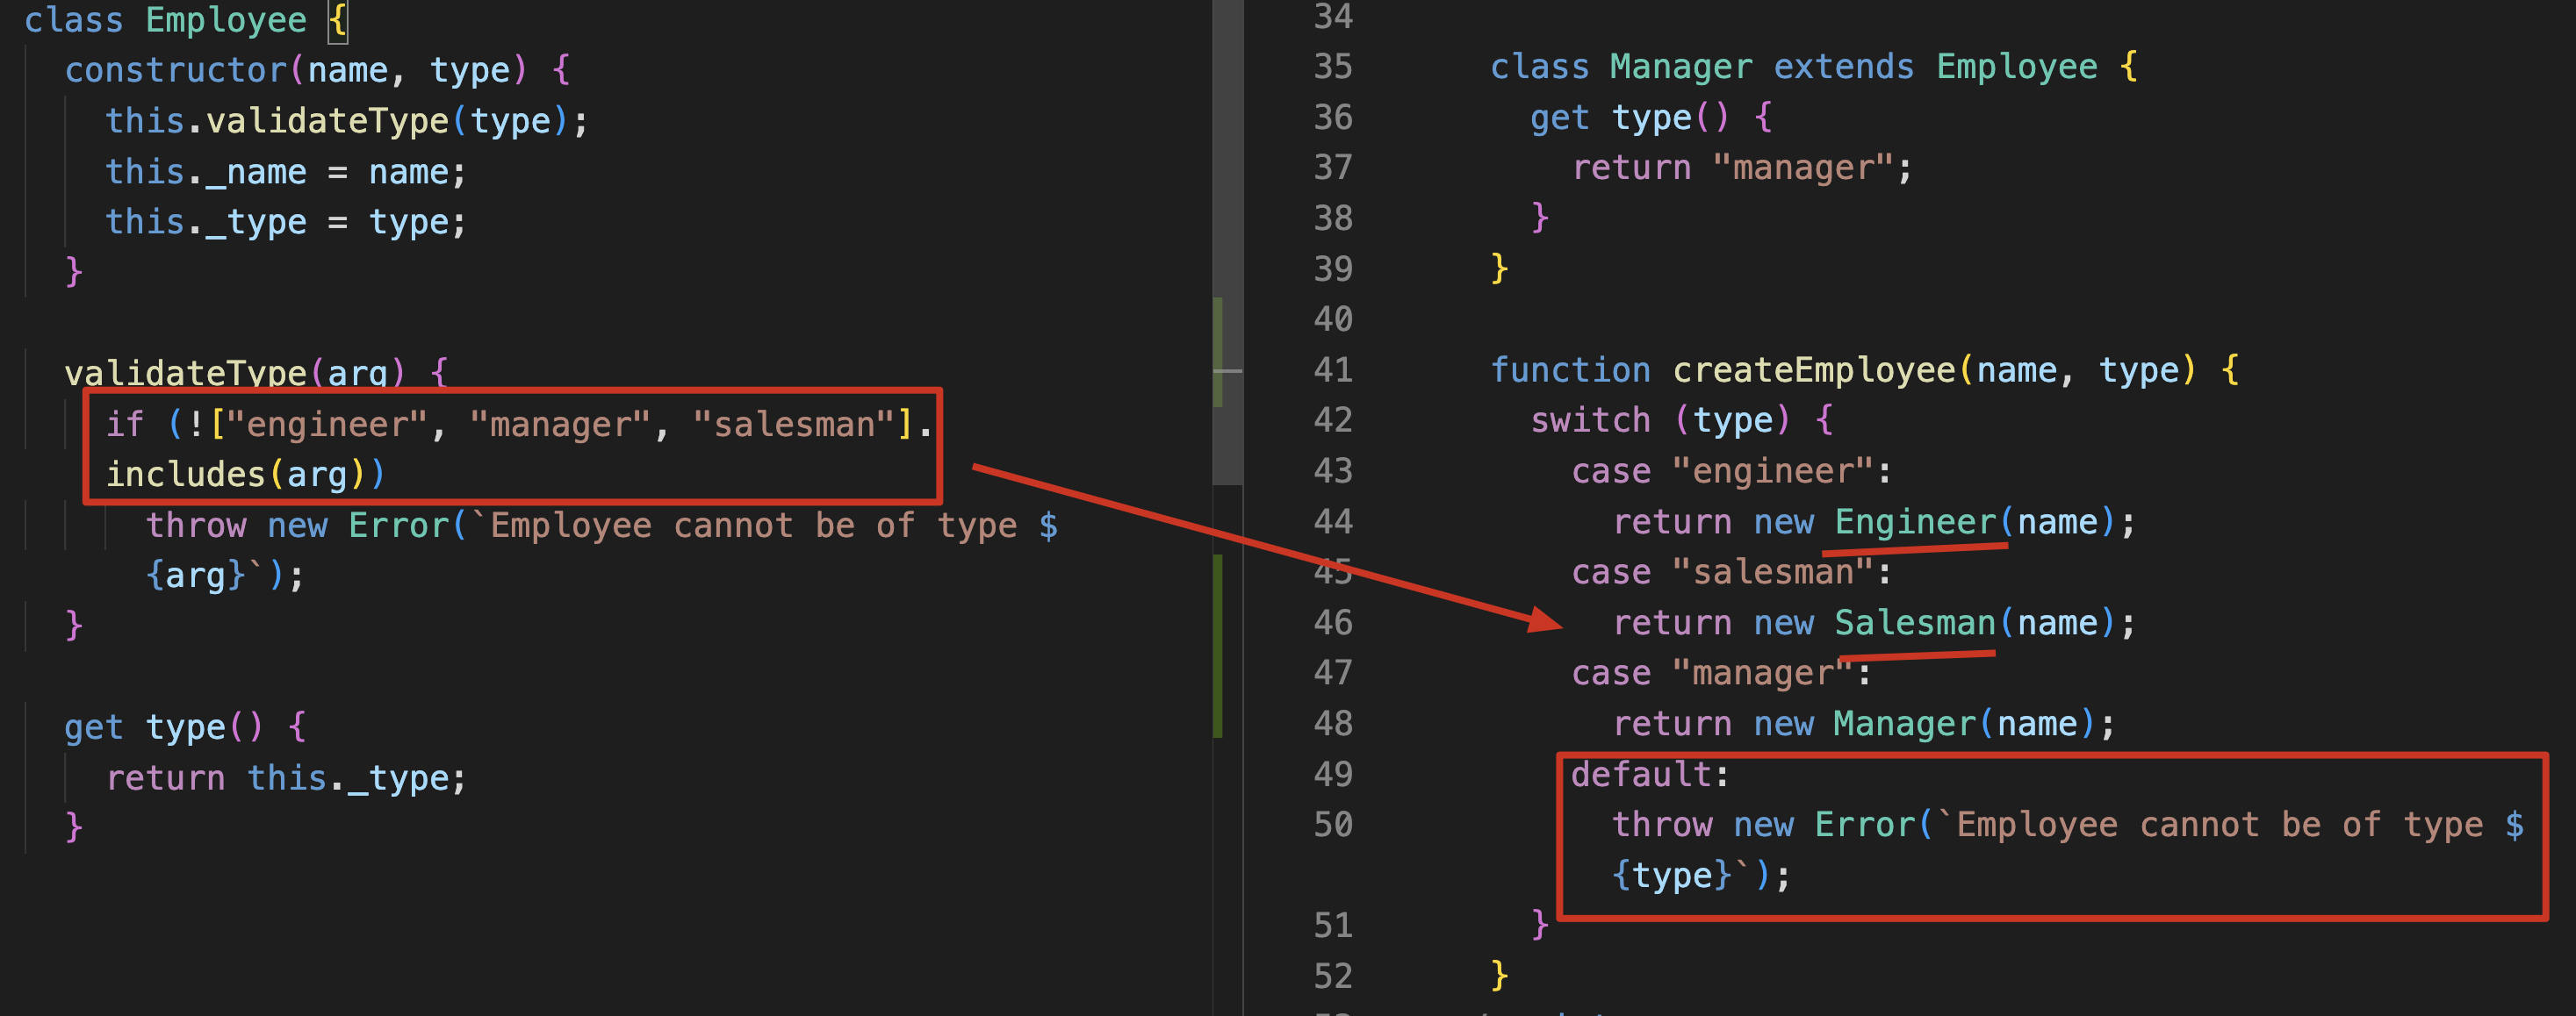
Task: Click 'return new Manager(name);' on line 48
Action: (1863, 723)
